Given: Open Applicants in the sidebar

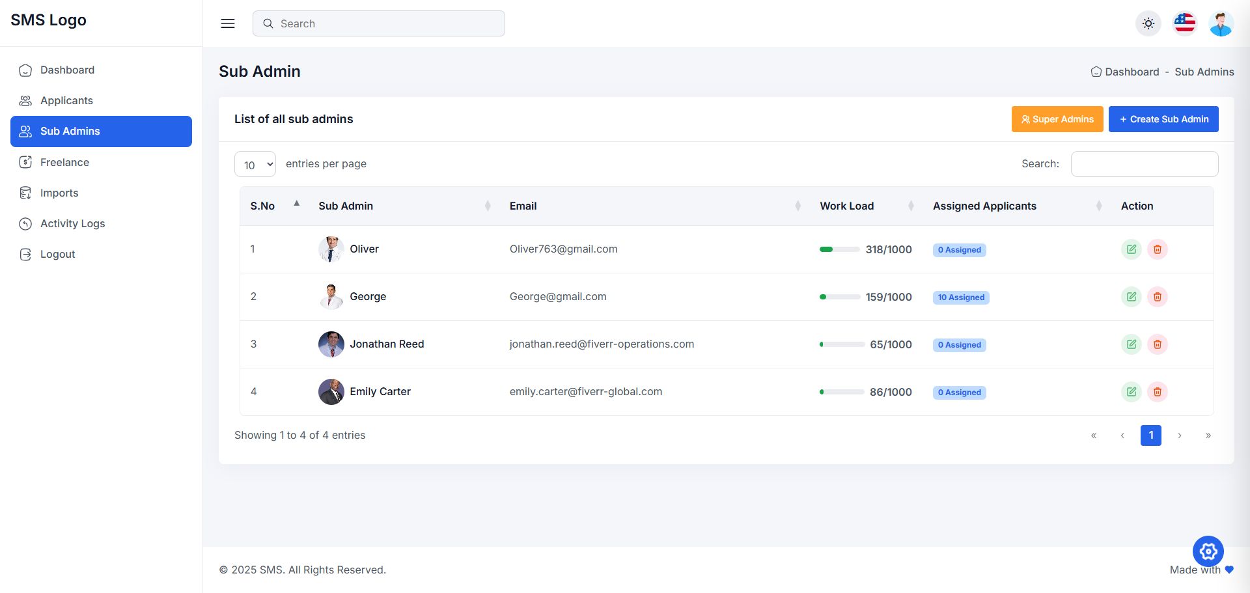Looking at the screenshot, I should tap(66, 100).
